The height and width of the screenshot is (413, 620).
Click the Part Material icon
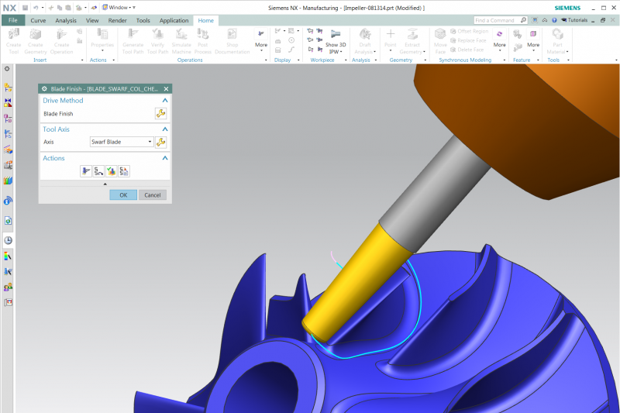pyautogui.click(x=557, y=35)
